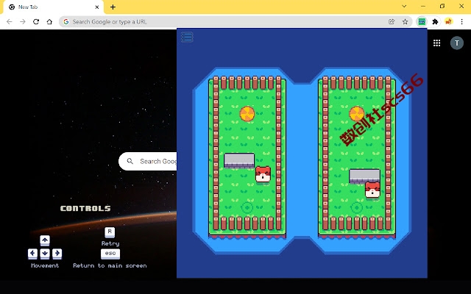Select the New Tab browser tab
This screenshot has width=471, height=294.
click(x=54, y=7)
